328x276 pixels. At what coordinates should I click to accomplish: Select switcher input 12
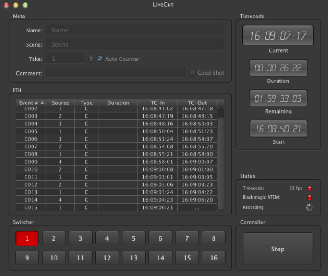107,258
